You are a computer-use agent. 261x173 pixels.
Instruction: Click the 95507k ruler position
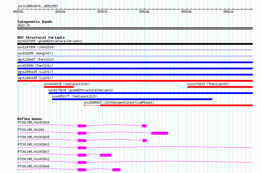pyautogui.click(x=102, y=12)
